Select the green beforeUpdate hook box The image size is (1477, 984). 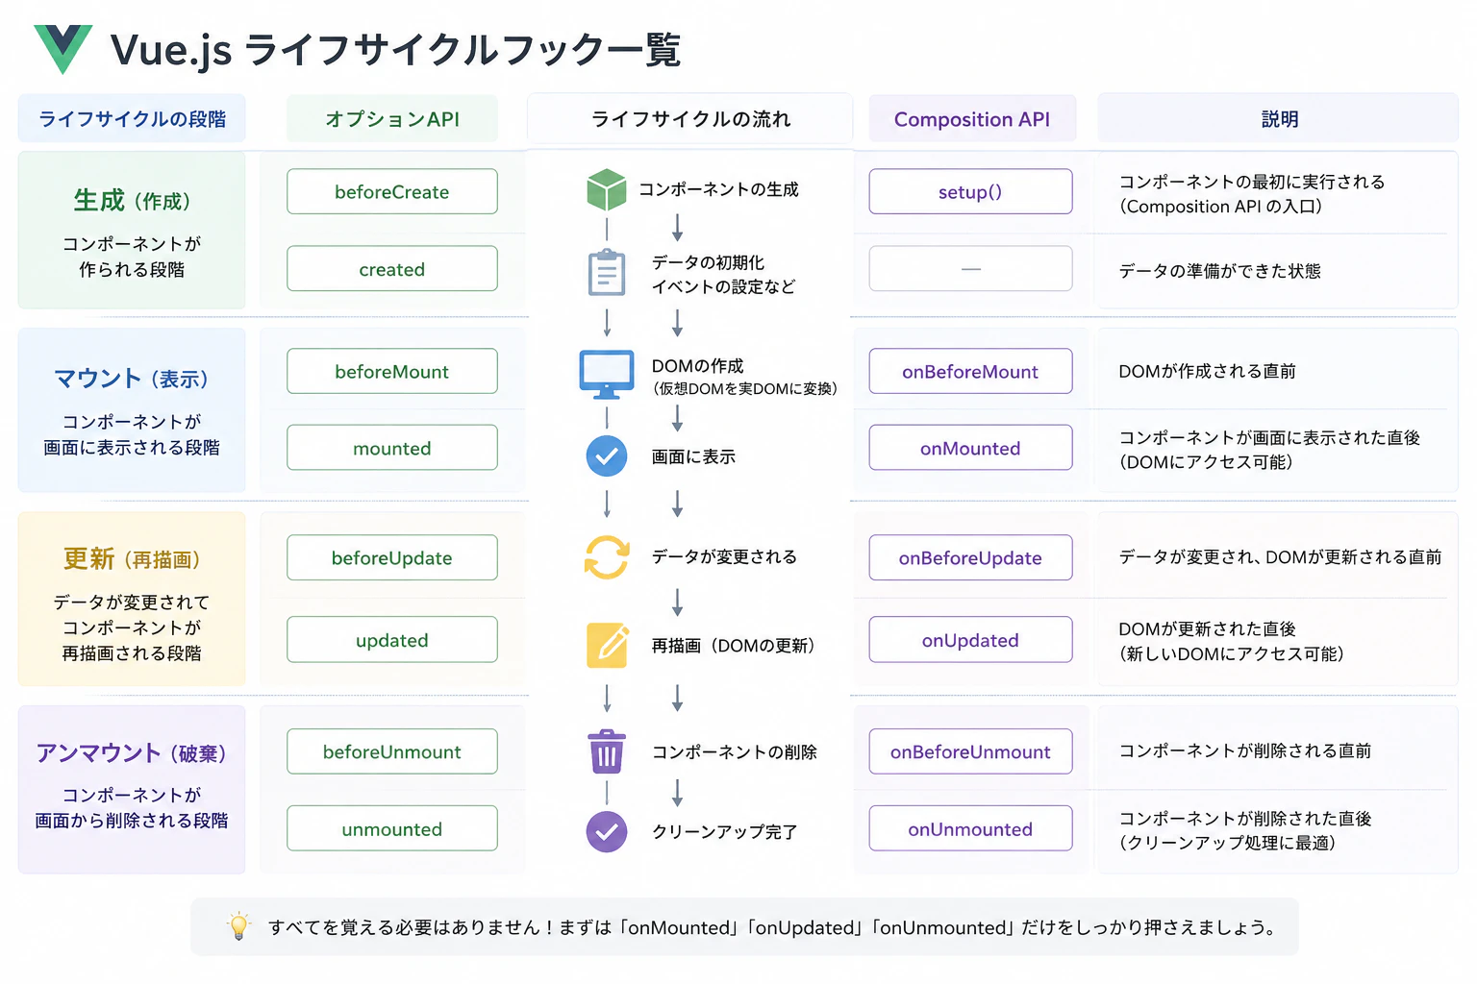click(392, 557)
